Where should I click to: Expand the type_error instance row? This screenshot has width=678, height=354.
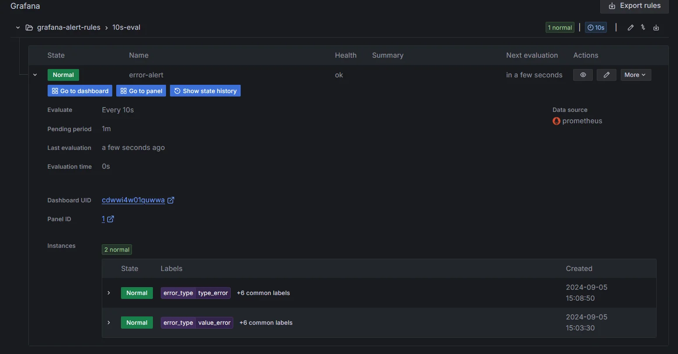click(x=109, y=293)
